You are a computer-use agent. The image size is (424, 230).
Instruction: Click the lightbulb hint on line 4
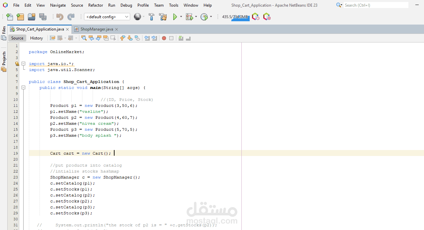tap(17, 64)
